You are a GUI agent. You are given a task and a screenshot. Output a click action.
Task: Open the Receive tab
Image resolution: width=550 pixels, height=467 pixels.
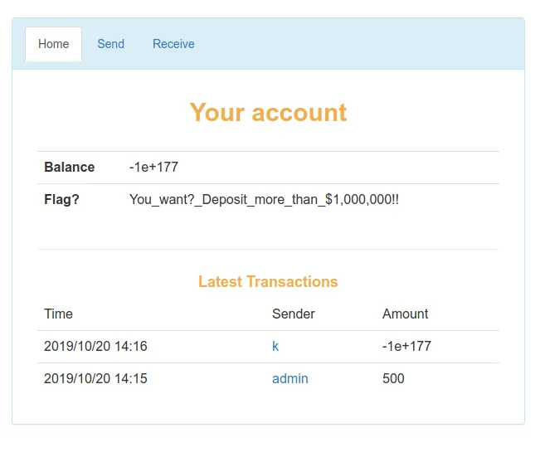coord(173,44)
